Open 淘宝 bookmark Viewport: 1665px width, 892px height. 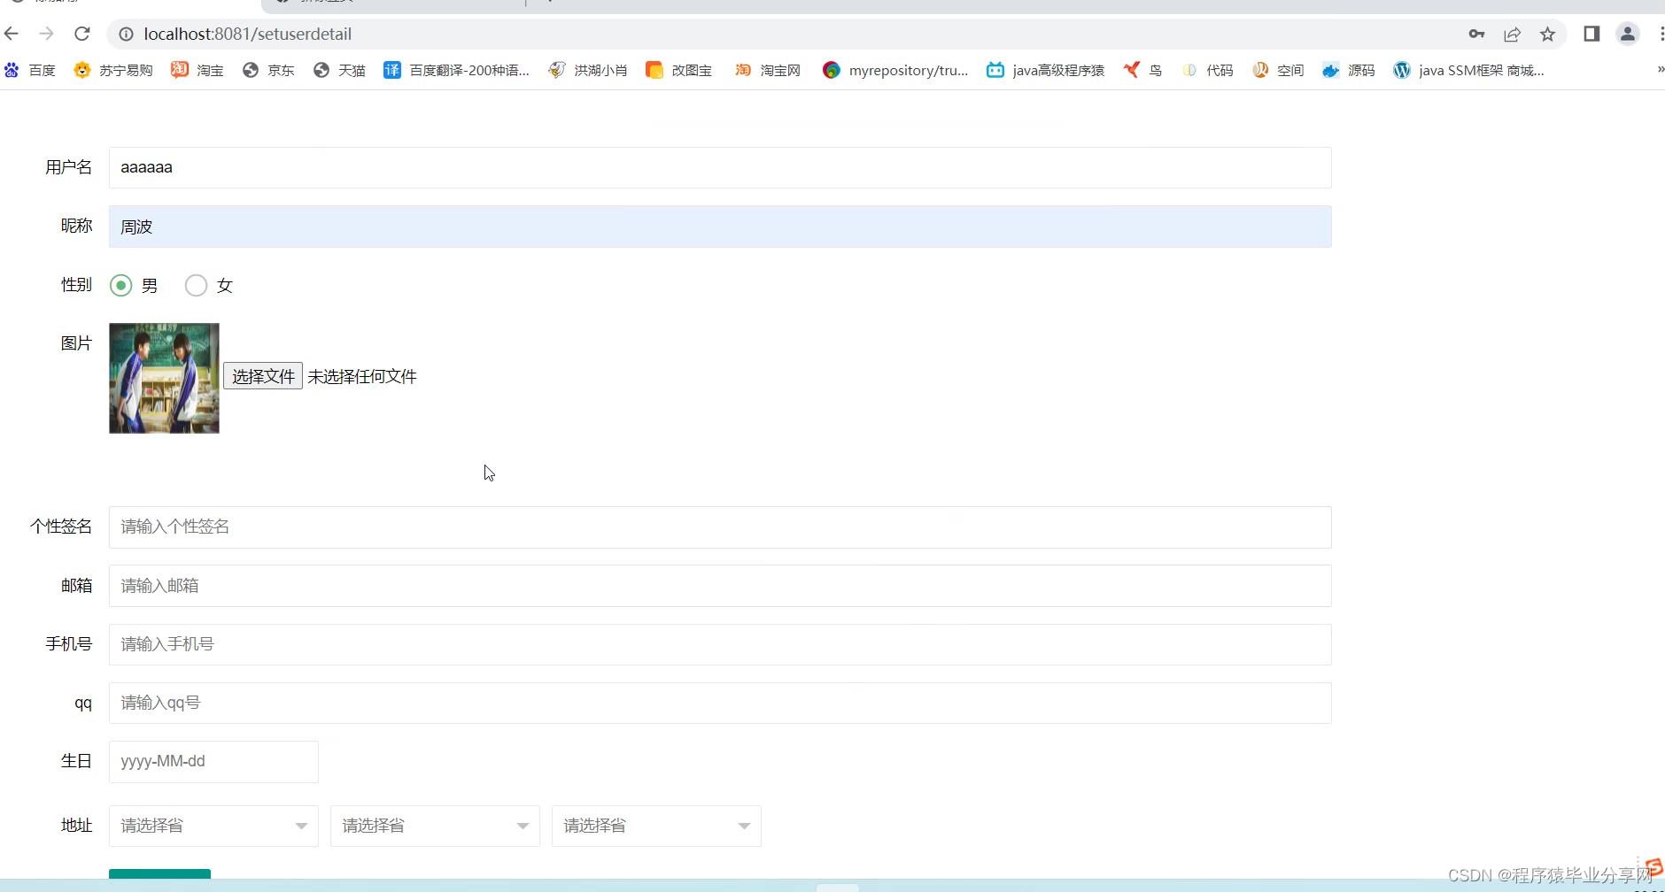(x=197, y=70)
